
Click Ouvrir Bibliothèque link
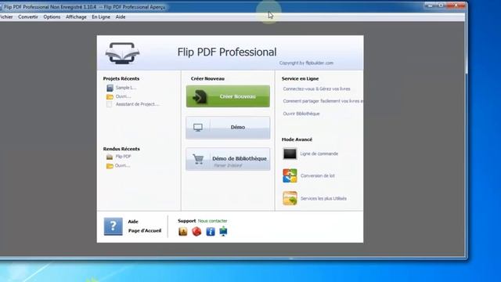(301, 114)
